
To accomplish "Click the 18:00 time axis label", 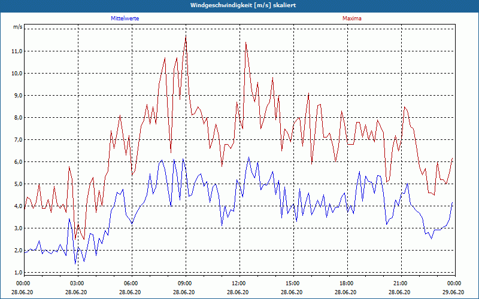I will tap(347, 283).
